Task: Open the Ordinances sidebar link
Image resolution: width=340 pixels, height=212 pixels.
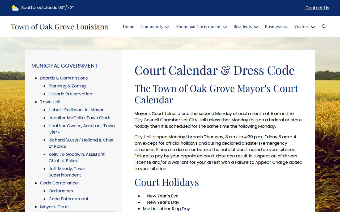Action: pos(61,191)
